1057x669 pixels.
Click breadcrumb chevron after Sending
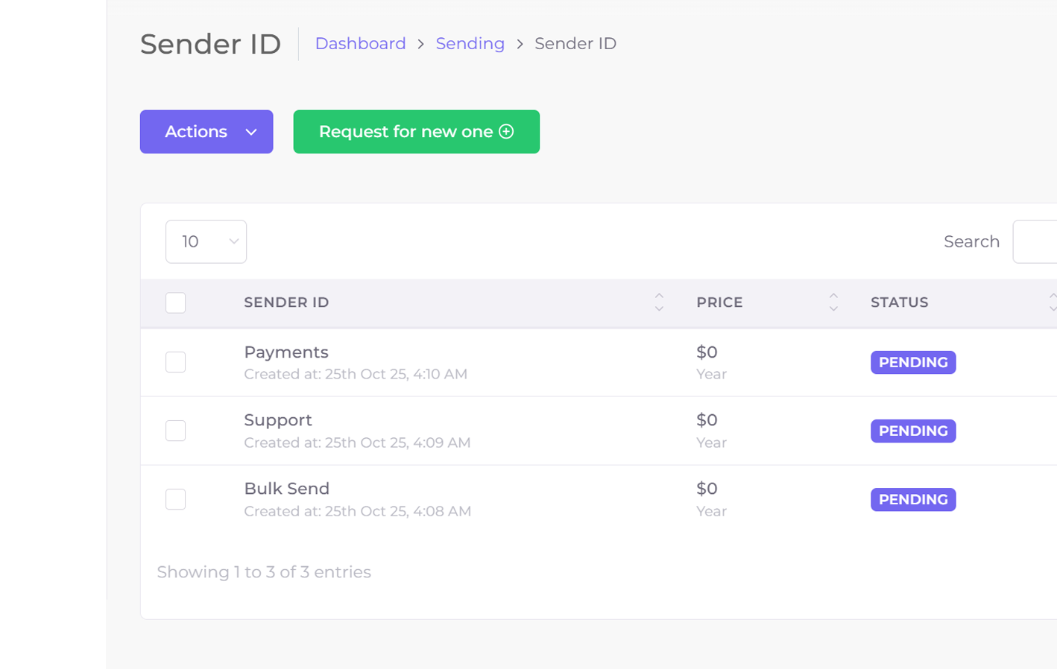tap(520, 44)
